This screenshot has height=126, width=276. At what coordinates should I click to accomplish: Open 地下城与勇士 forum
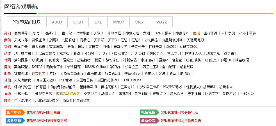click(x=24, y=53)
